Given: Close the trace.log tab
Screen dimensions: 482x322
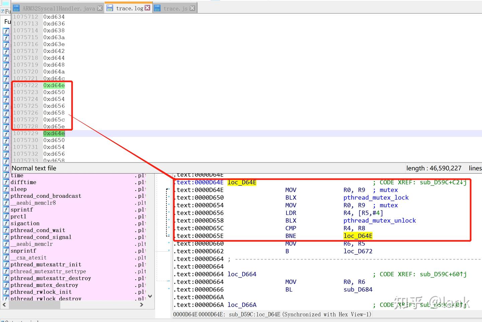Looking at the screenshot, I should click(147, 8).
